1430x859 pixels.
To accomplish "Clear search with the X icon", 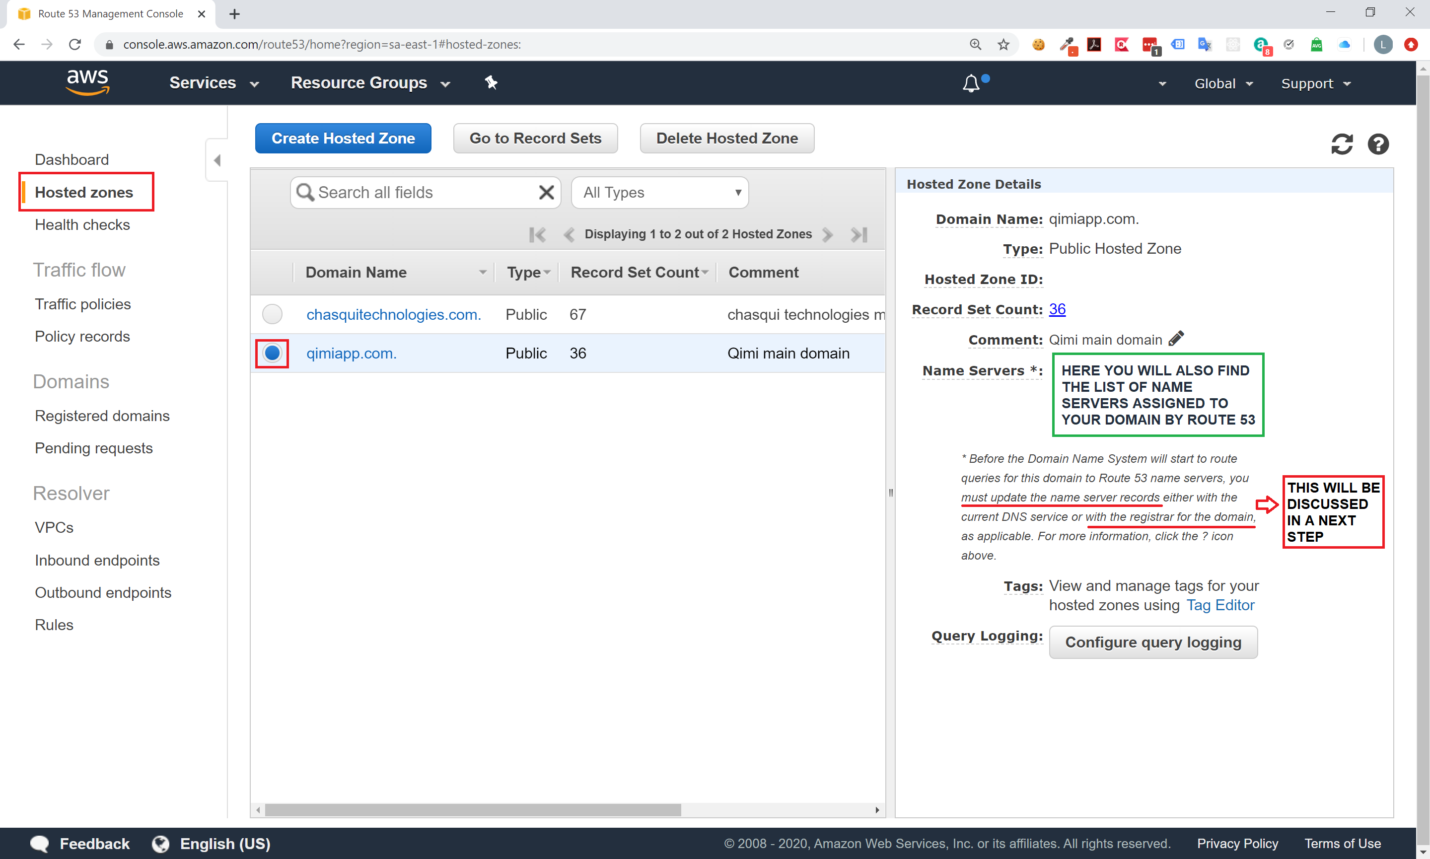I will pos(546,192).
